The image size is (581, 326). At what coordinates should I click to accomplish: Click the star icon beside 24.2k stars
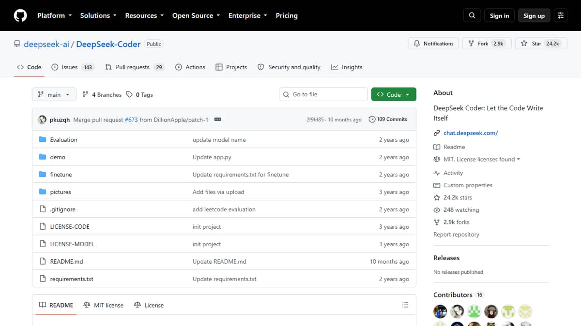[437, 198]
